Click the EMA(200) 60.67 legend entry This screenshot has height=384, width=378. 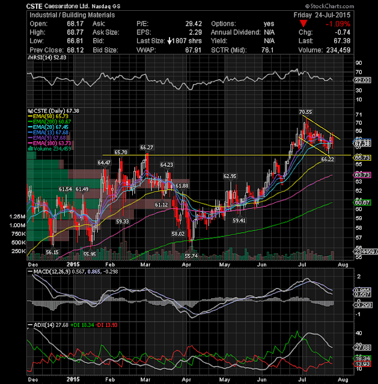click(x=49, y=122)
